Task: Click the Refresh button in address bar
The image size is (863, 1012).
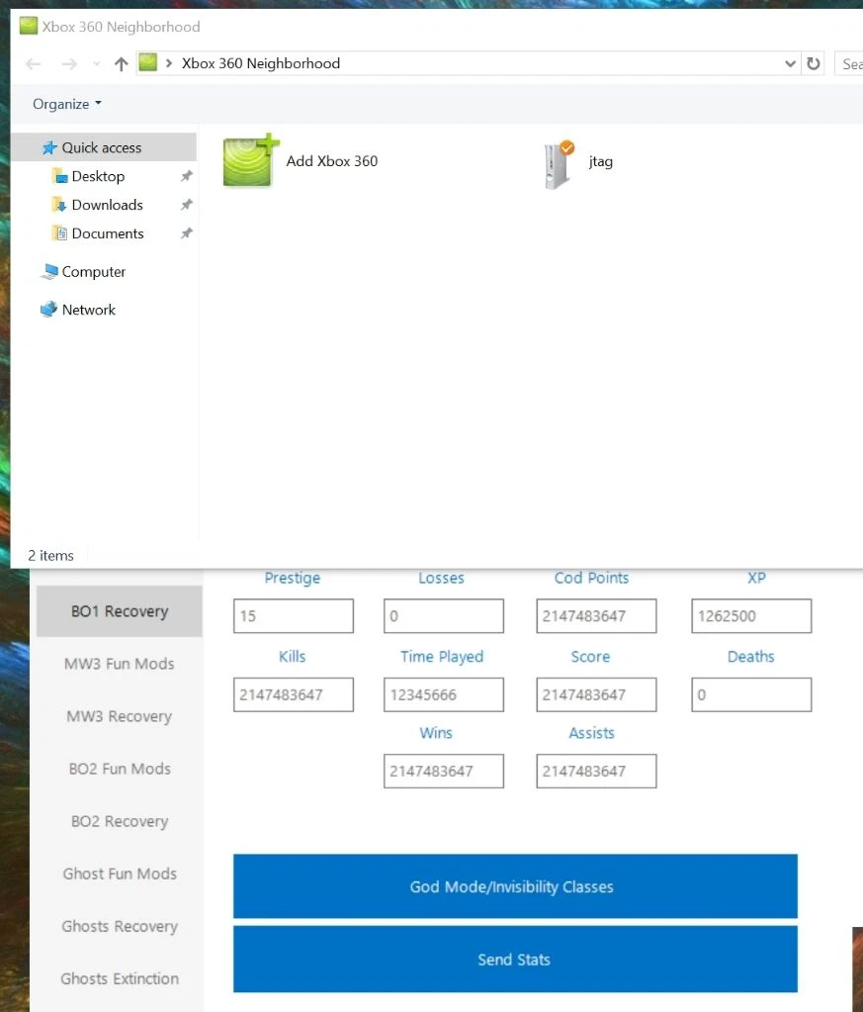Action: pyautogui.click(x=814, y=63)
